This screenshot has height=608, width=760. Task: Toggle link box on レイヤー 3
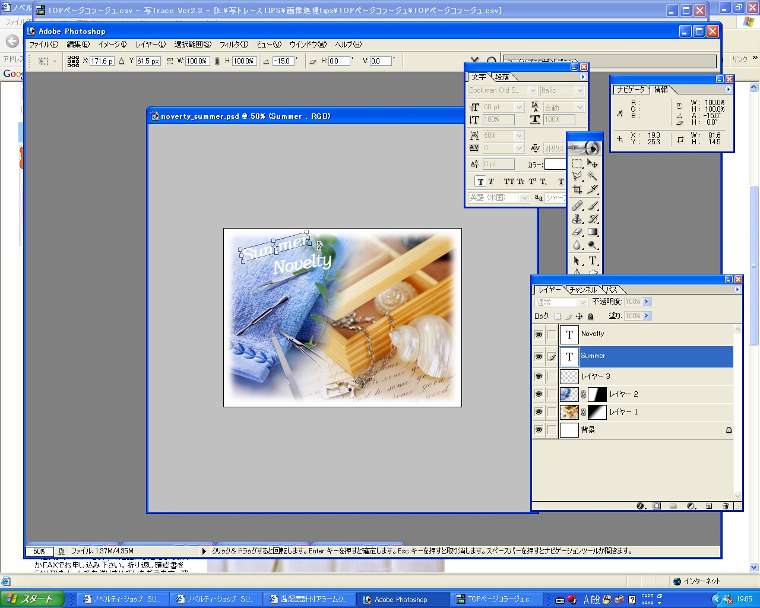[x=552, y=376]
